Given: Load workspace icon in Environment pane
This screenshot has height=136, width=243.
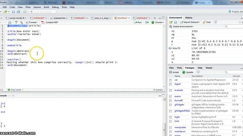Looking at the screenshot, I should click(x=170, y=22).
